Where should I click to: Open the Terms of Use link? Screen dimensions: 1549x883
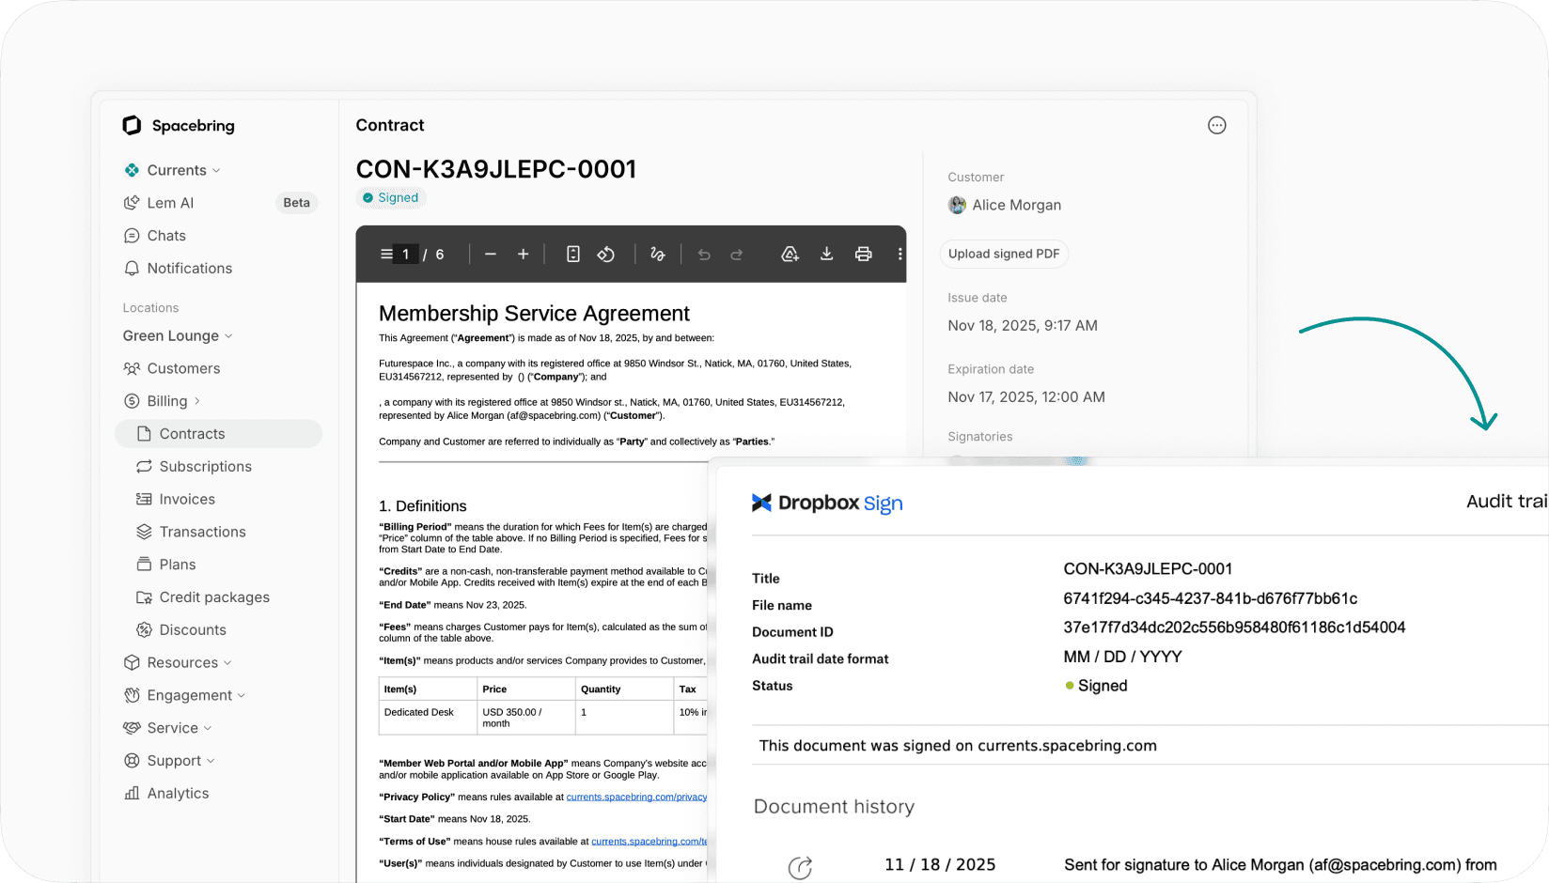pos(649,842)
